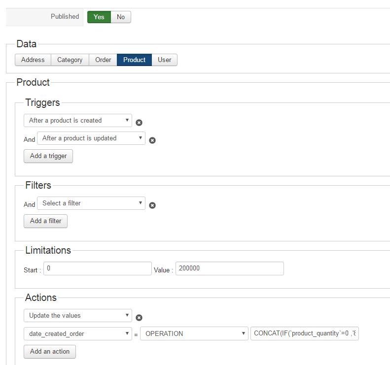Switch to the Address data tab
Viewport: 390px width, 365px height.
[33, 60]
